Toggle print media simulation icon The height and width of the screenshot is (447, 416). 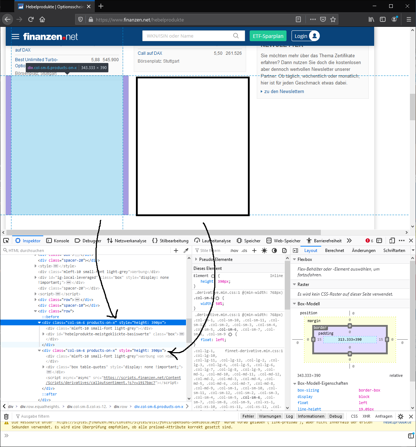284,251
